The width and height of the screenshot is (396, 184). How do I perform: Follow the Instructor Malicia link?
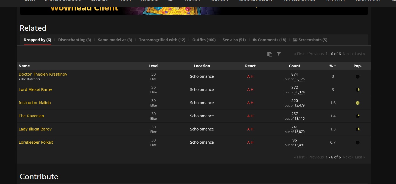[x=35, y=103]
